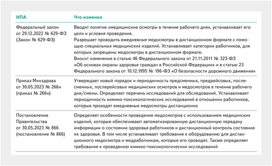The width and height of the screenshot is (272, 166).
Task: Click the line 'цели и условия проведения.'
Action: [103, 33]
